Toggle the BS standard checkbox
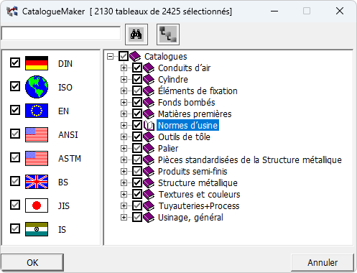The image size is (357, 273). pos(15,181)
